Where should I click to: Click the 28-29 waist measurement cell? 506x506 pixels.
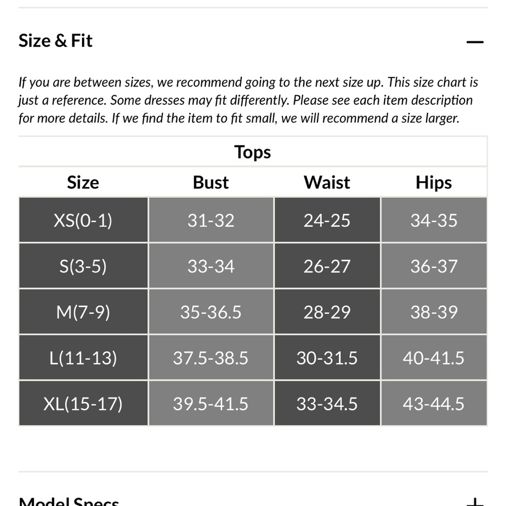(327, 312)
